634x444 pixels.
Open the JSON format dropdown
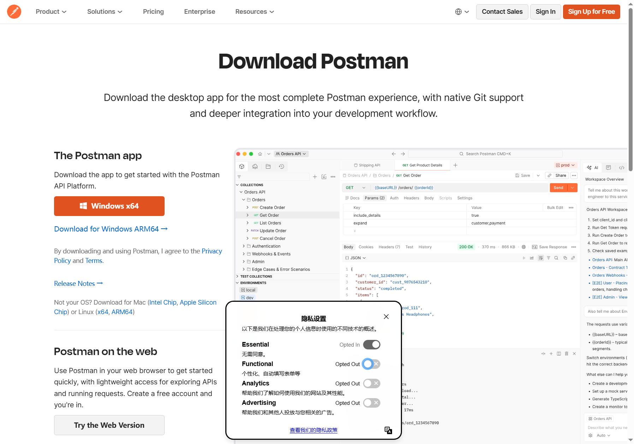(355, 258)
